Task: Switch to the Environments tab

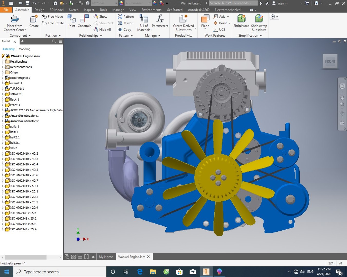Action: [x=151, y=10]
